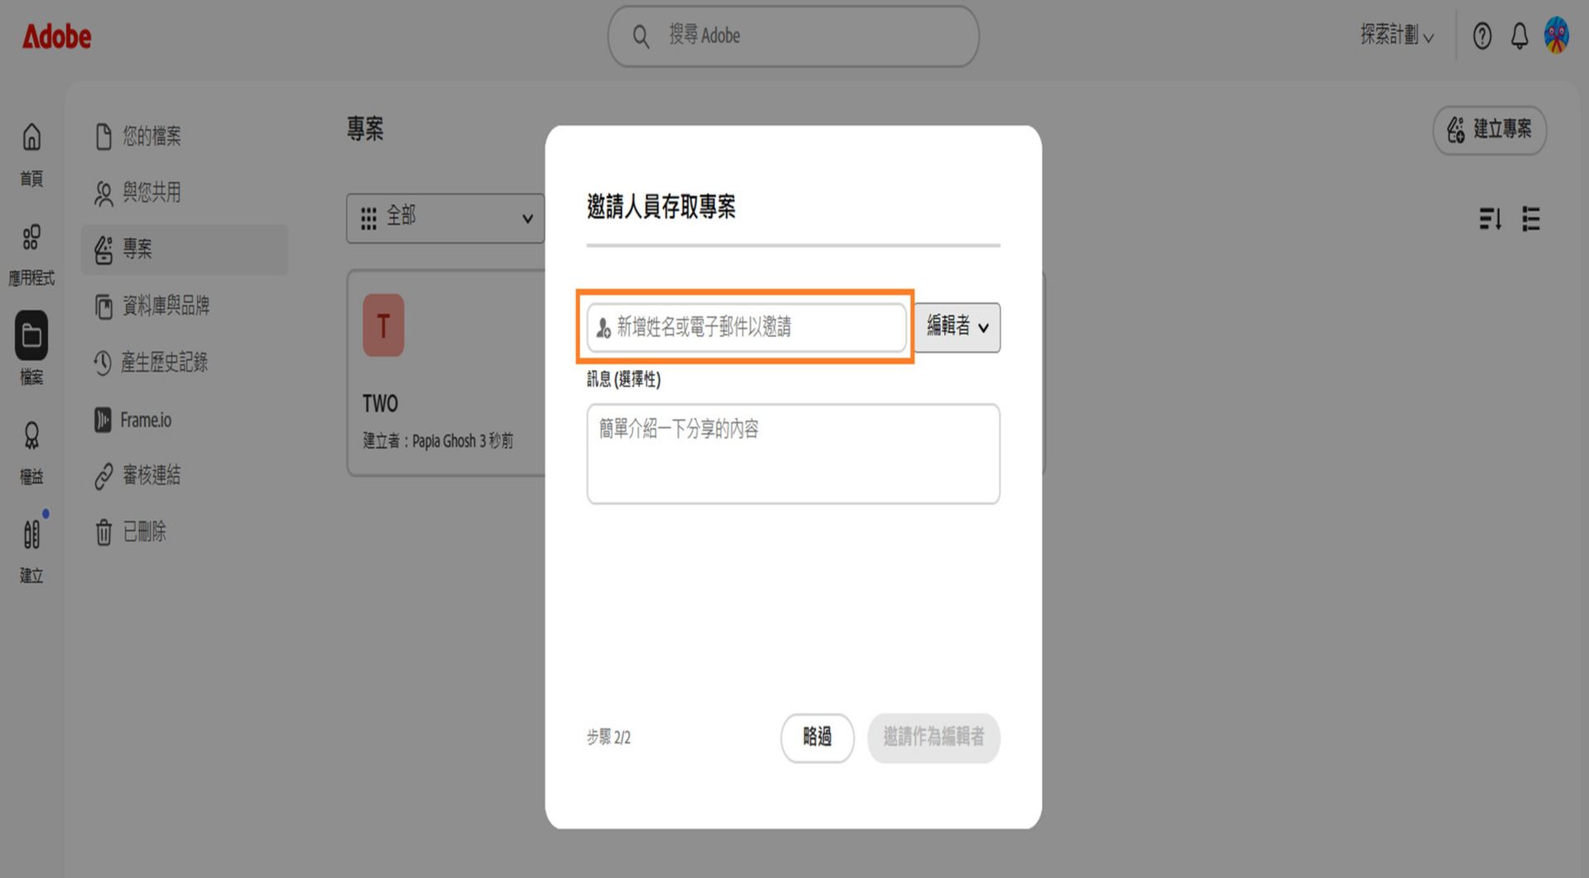Image resolution: width=1589 pixels, height=878 pixels.
Task: Open the notifications bell
Action: tap(1519, 36)
